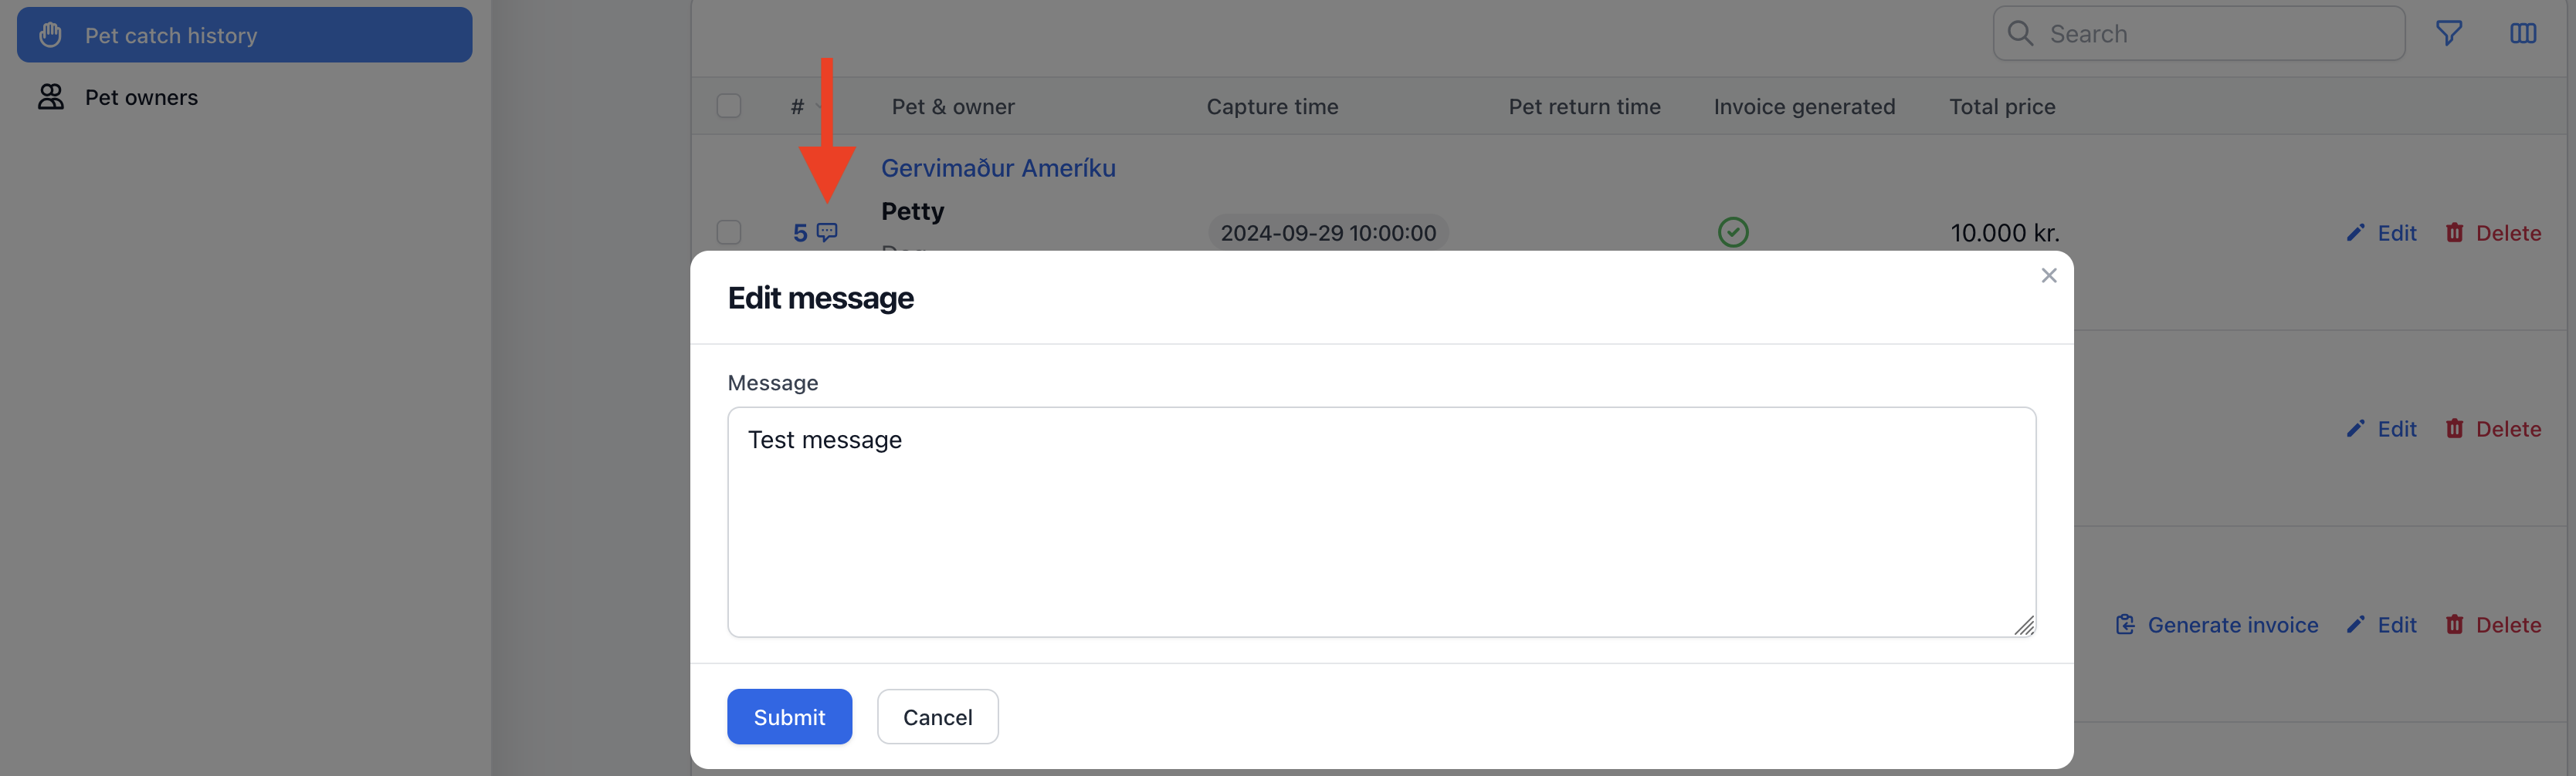Click the green invoice generated checkmark
Viewport: 2576px width, 776px height.
point(1732,231)
